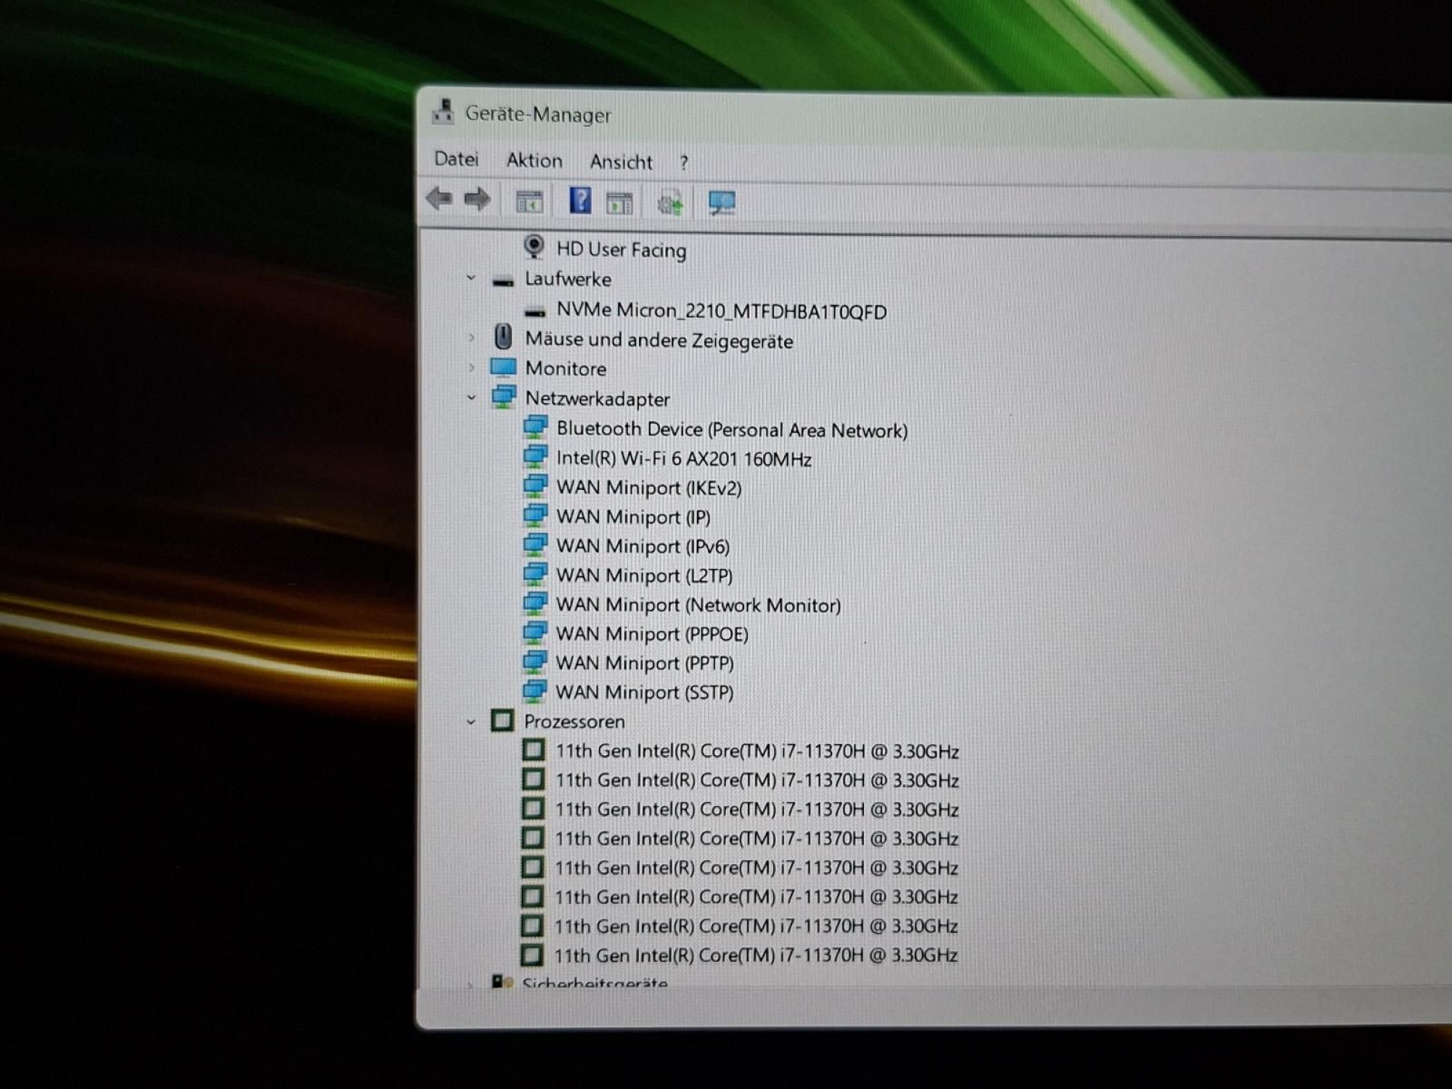This screenshot has height=1089, width=1452.
Task: Select WAN Miniport (Network Monitor)
Action: tap(698, 605)
